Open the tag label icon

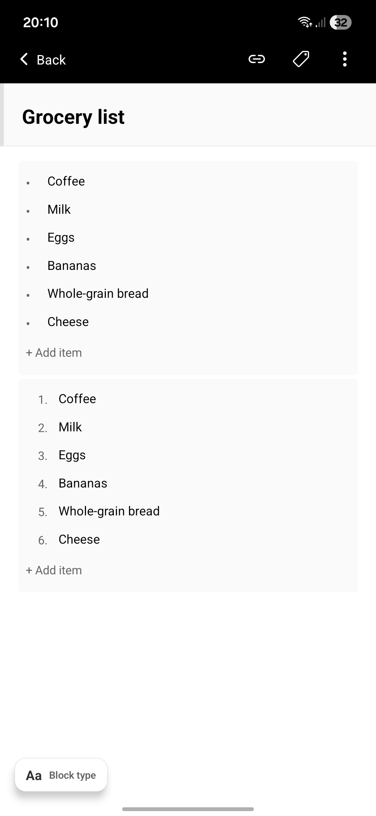pyautogui.click(x=301, y=59)
